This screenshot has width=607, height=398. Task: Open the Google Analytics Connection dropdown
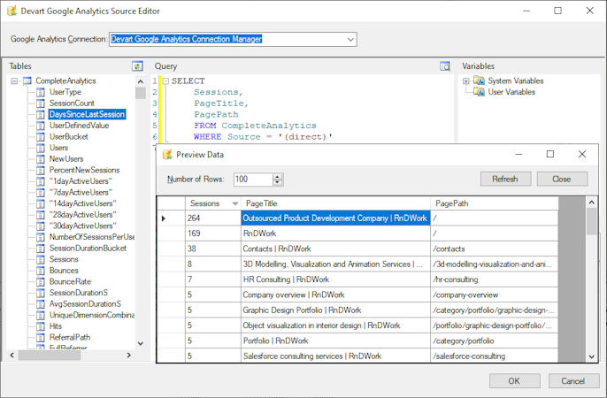click(x=350, y=39)
